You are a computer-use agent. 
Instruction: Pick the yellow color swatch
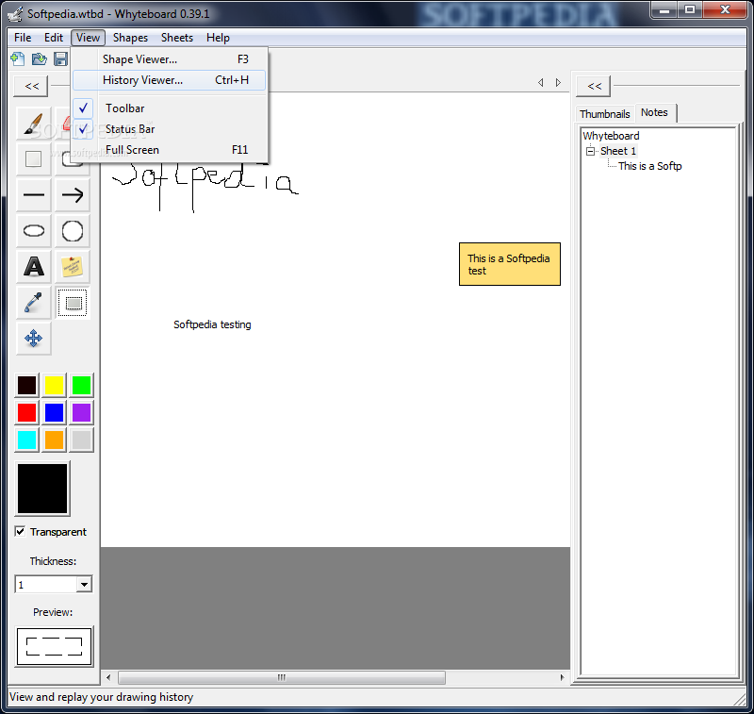coord(54,386)
